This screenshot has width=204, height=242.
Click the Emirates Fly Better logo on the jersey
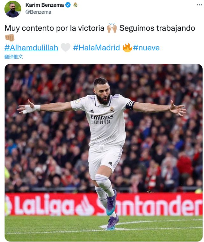pos(102,119)
